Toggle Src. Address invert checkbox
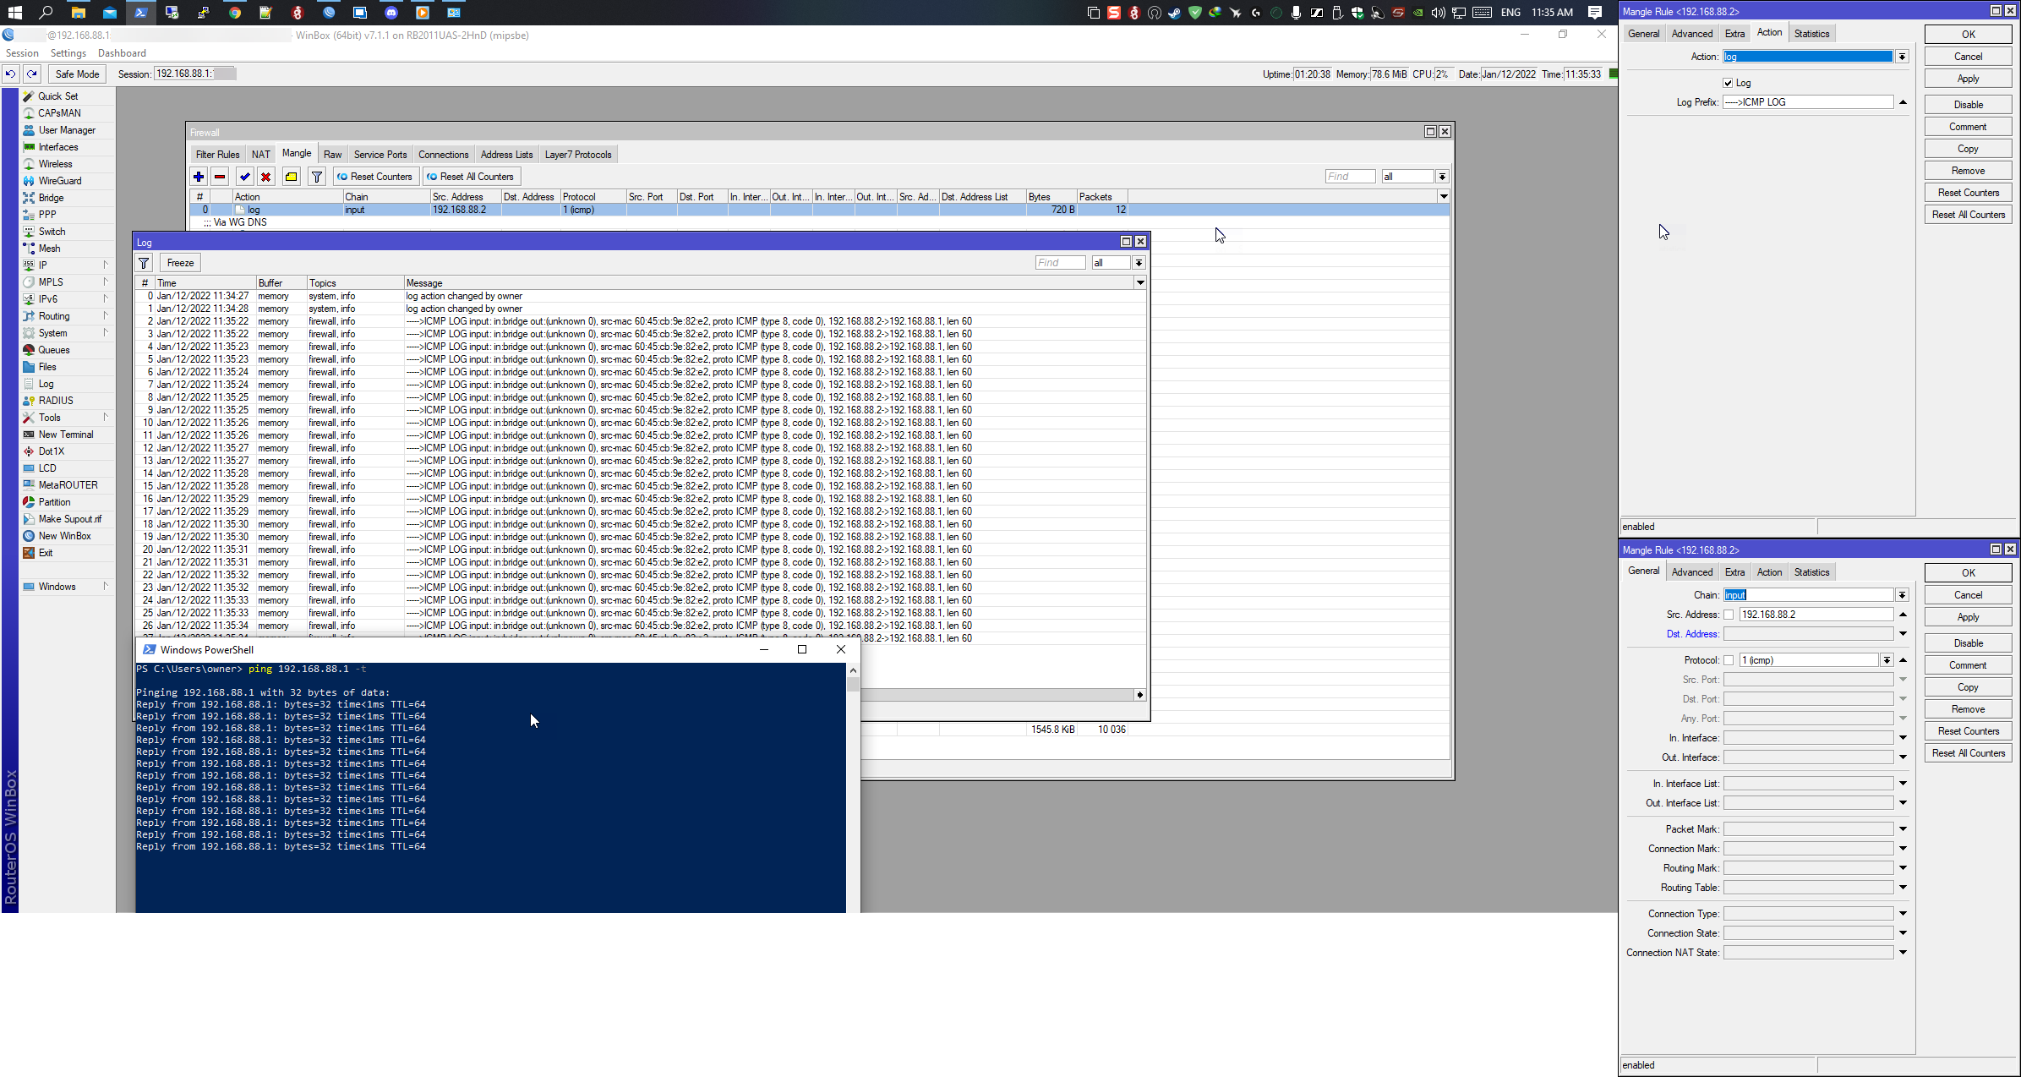Image resolution: width=2021 pixels, height=1077 pixels. [x=1729, y=615]
